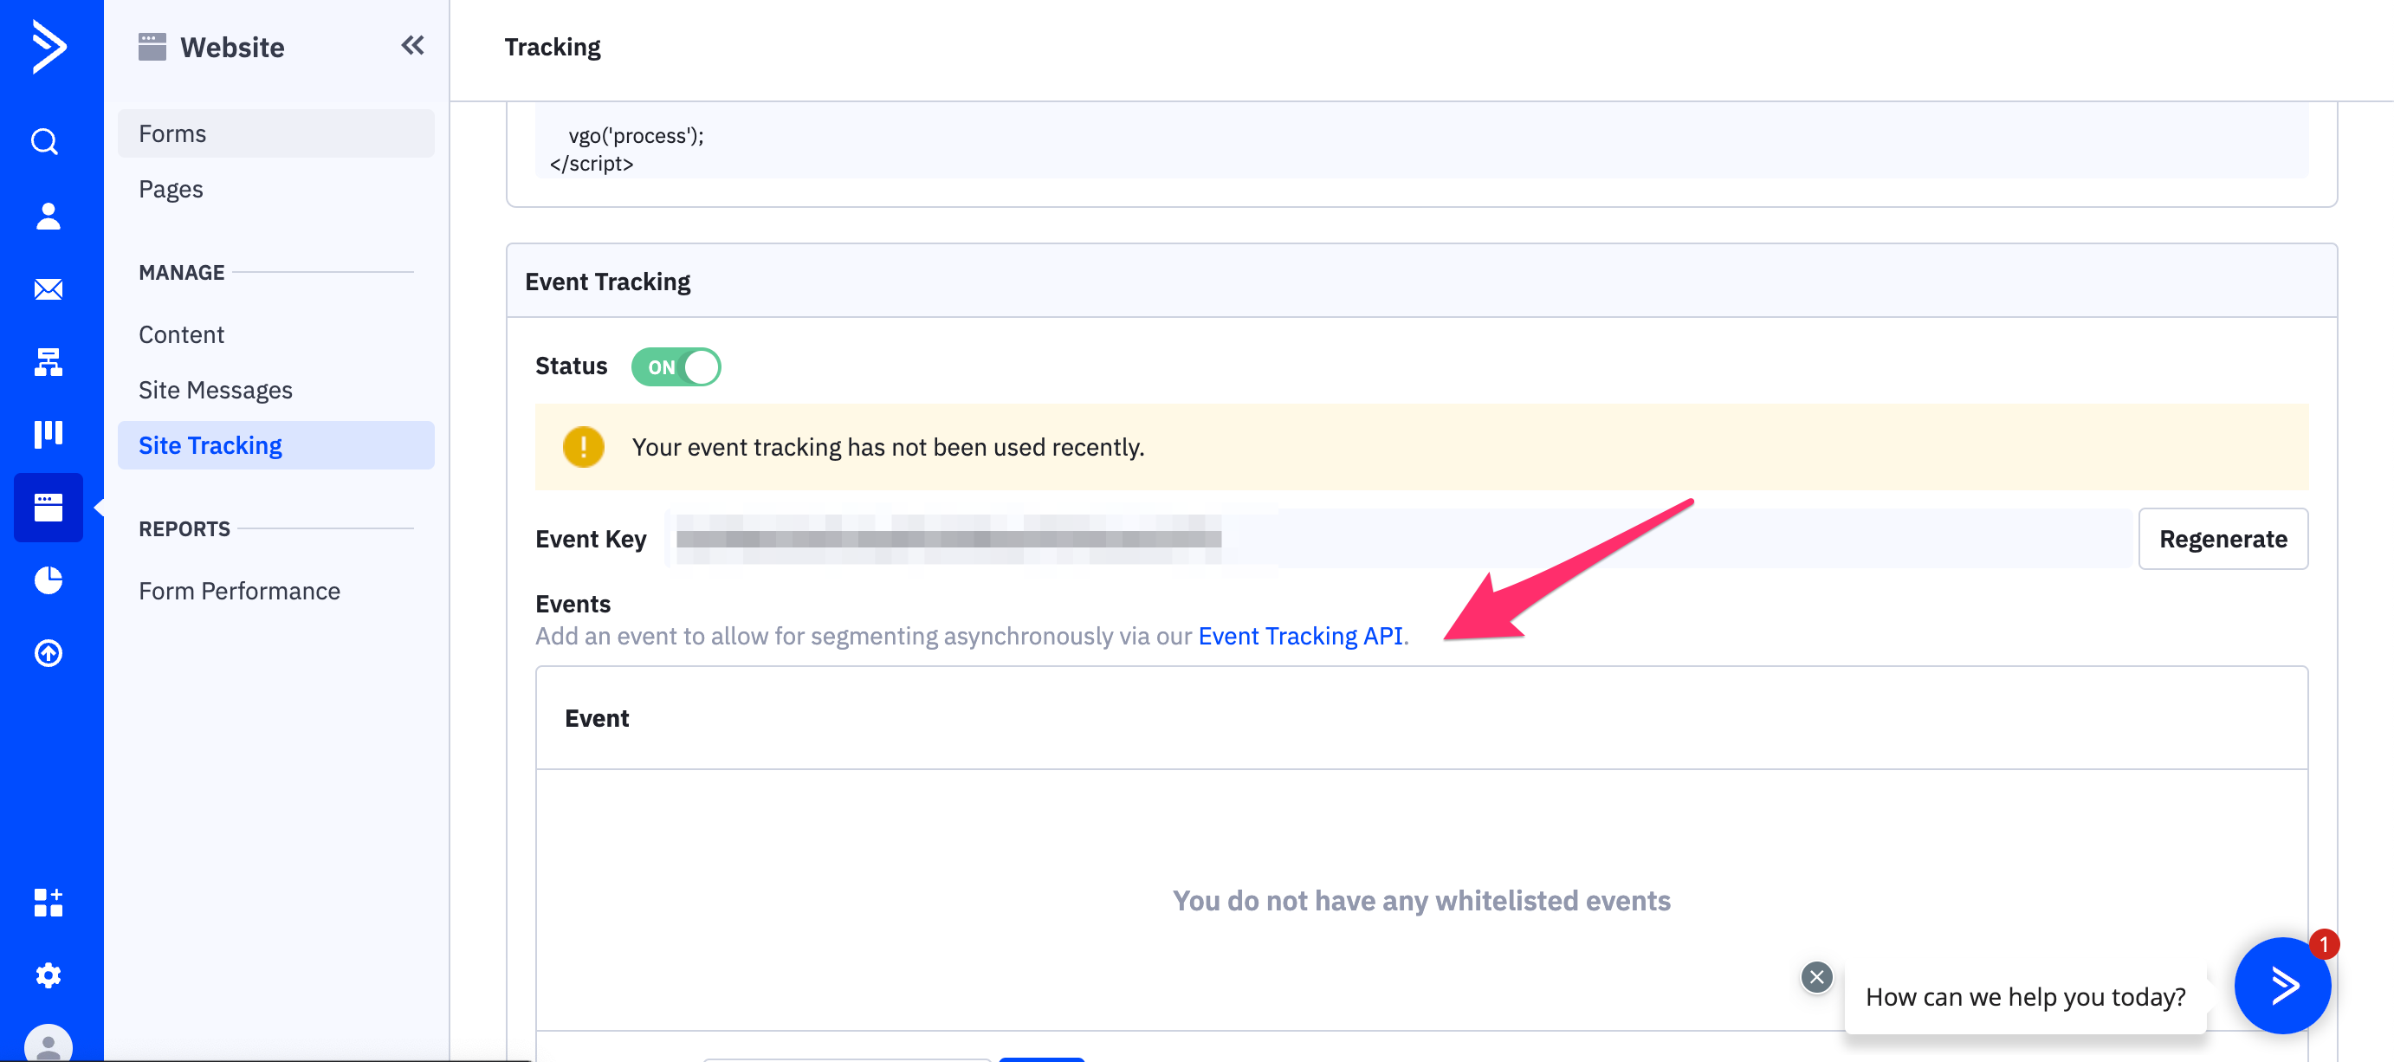
Task: Open the search magnifier icon
Action: coord(46,141)
